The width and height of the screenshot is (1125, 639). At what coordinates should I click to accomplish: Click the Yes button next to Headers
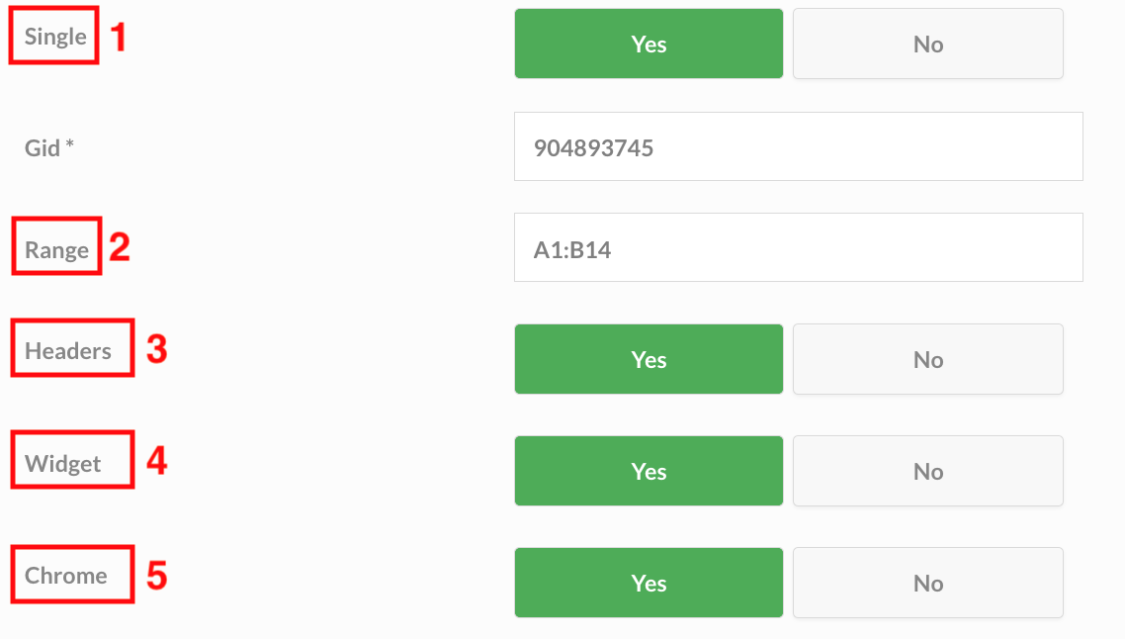[648, 359]
